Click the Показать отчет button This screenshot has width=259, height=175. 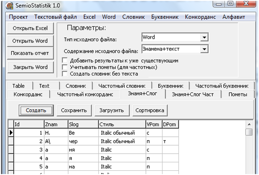click(x=30, y=53)
